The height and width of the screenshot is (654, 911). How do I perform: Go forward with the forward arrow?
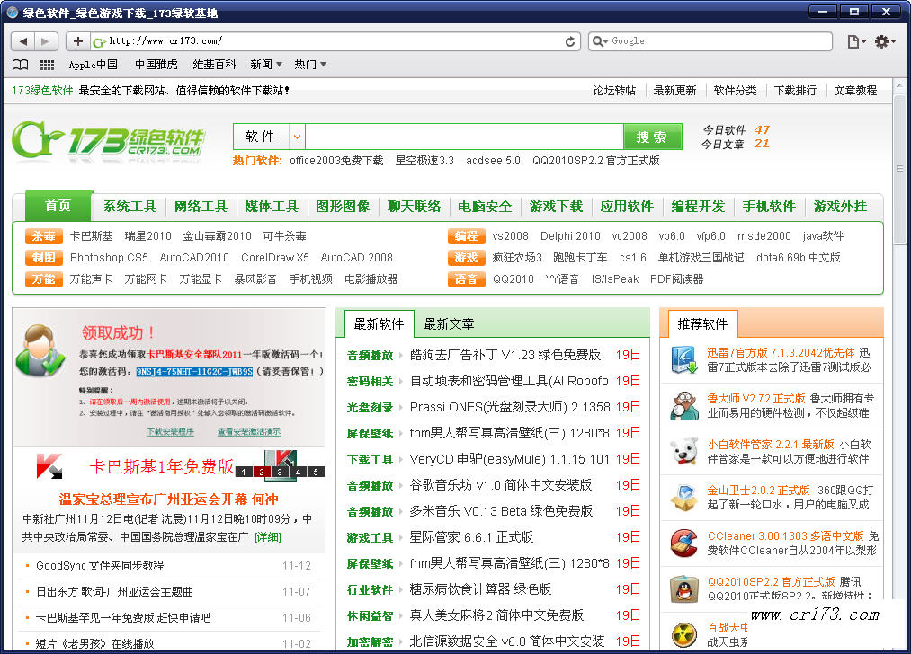(x=46, y=41)
